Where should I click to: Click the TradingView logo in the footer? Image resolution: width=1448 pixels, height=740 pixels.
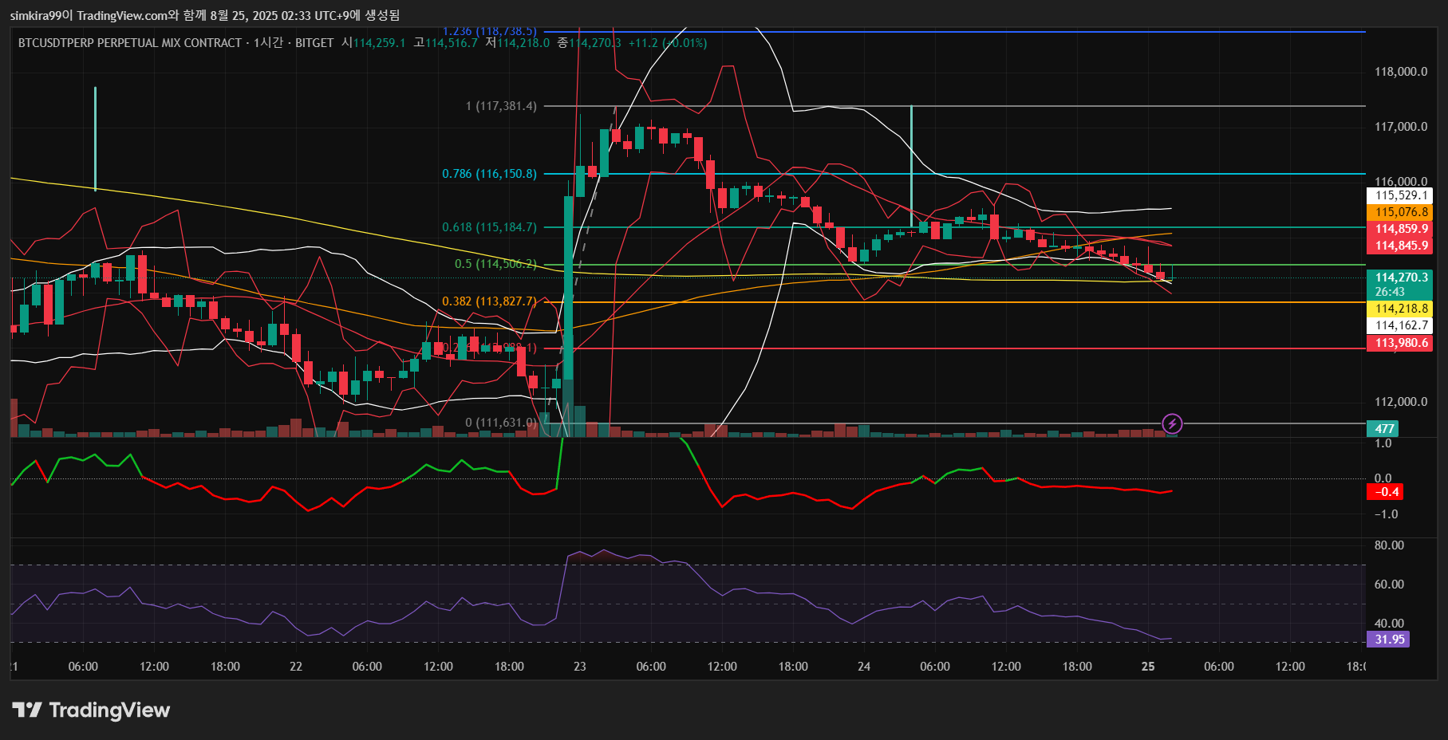(x=91, y=710)
